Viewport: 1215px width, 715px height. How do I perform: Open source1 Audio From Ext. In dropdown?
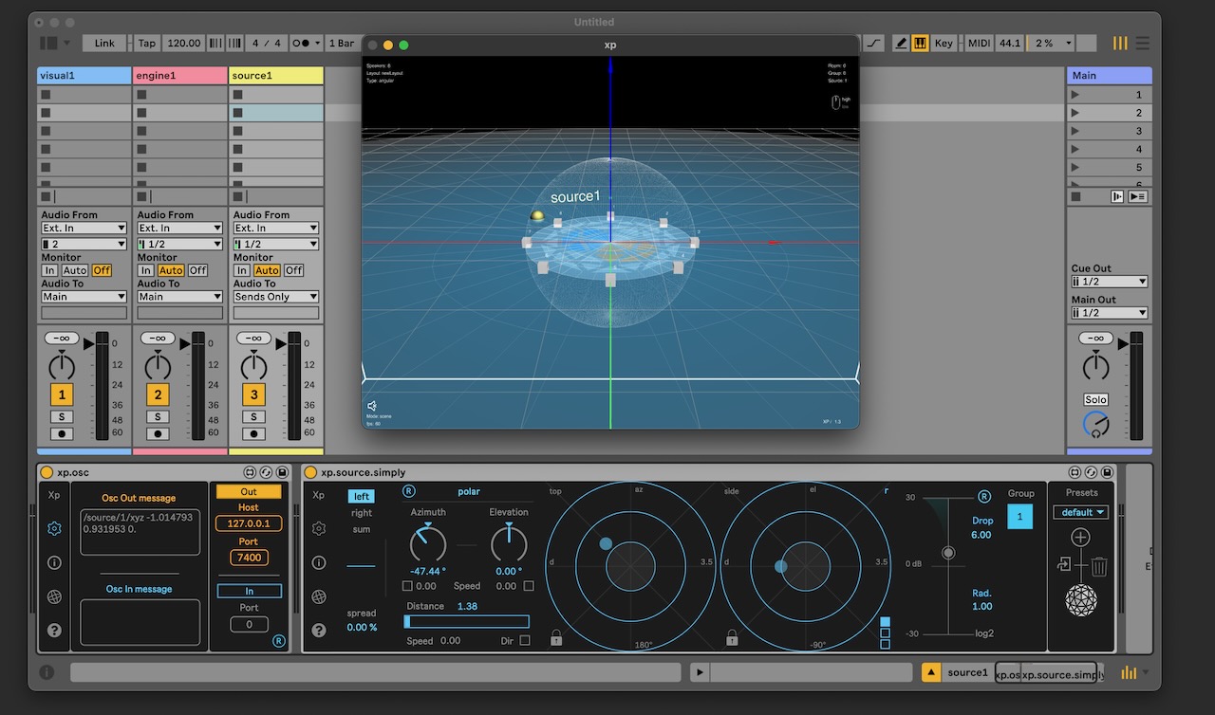tap(276, 228)
